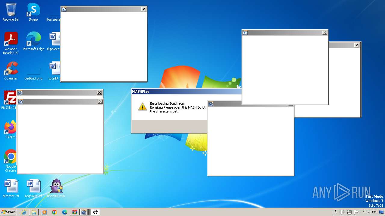Click the 10:28 PM clock
The height and width of the screenshot is (216, 385).
click(x=369, y=212)
